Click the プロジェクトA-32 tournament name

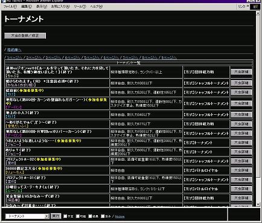pos(20,159)
